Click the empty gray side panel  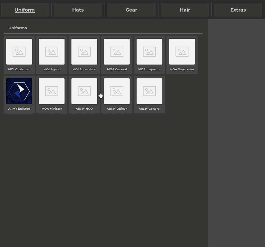pyautogui.click(x=236, y=132)
